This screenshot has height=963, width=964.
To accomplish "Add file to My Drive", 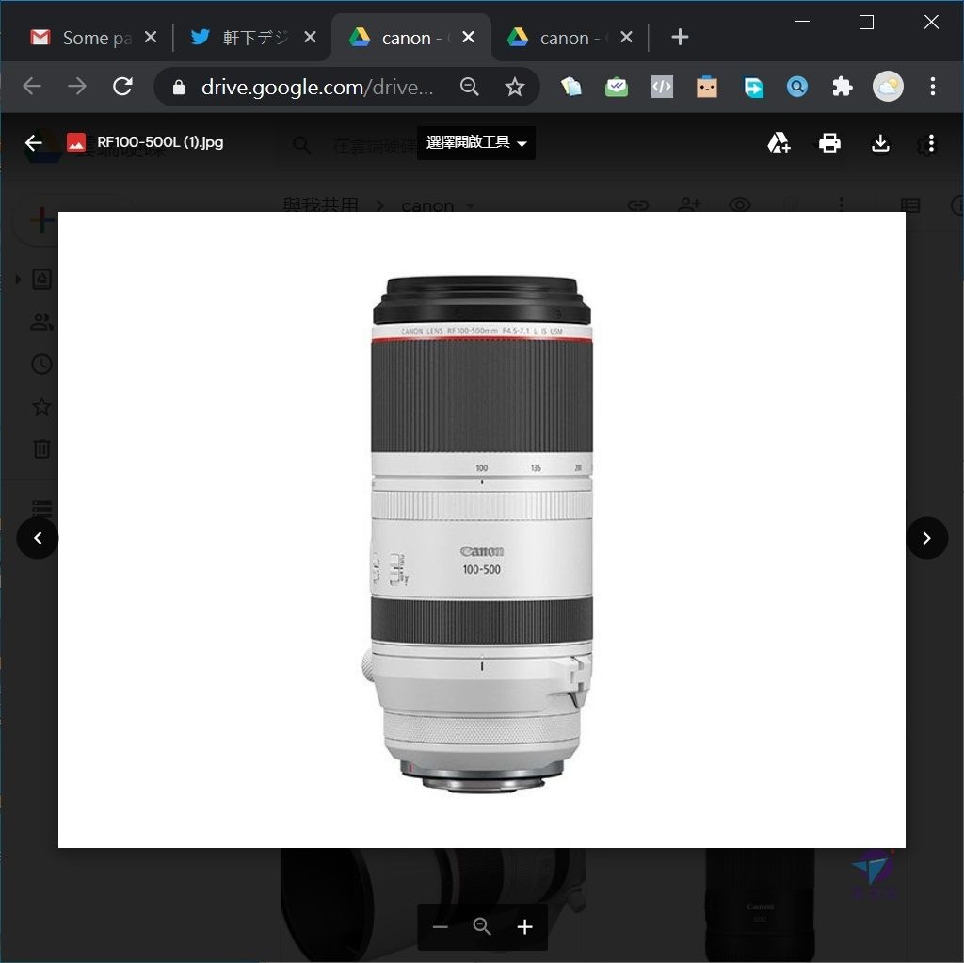I will (779, 143).
